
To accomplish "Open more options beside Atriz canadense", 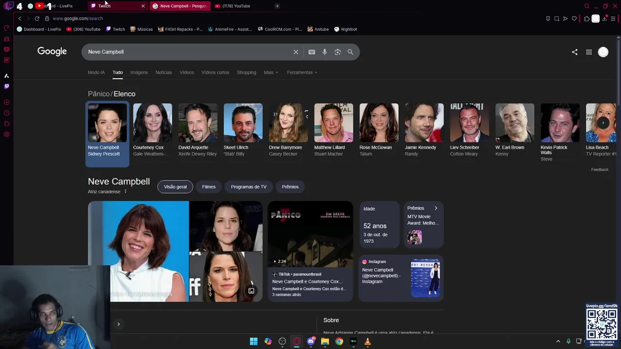I will (125, 191).
